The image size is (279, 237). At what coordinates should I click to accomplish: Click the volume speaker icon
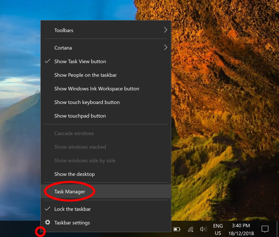[x=203, y=229]
